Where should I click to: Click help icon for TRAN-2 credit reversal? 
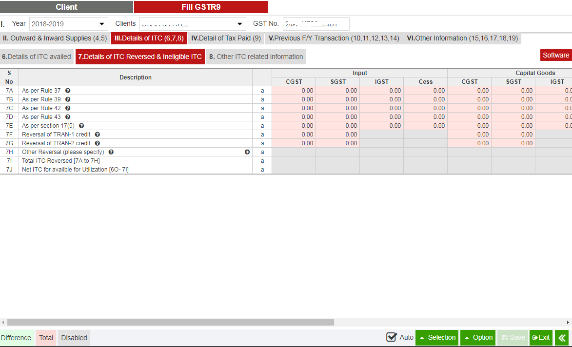pos(98,143)
